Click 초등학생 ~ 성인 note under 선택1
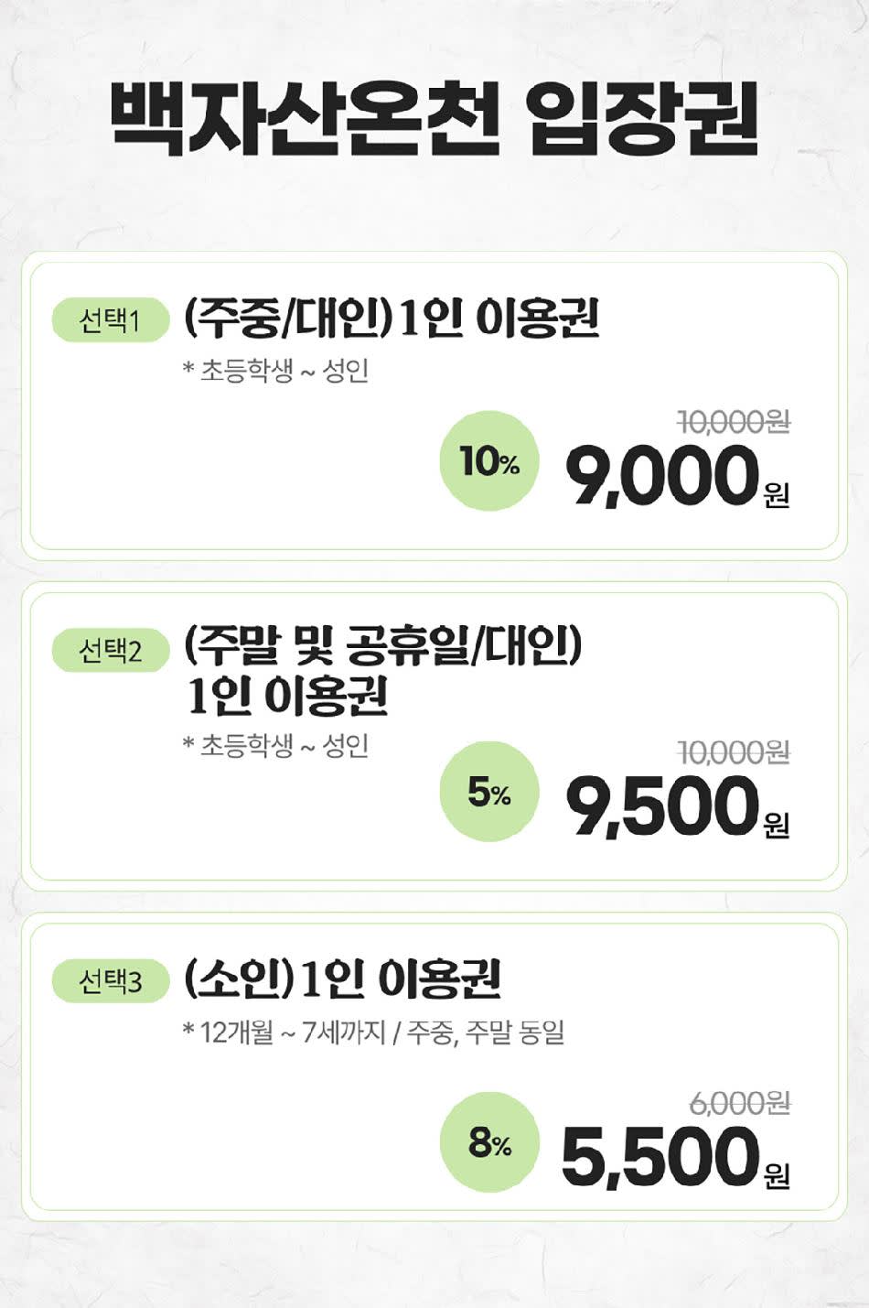The height and width of the screenshot is (1308, 869). click(276, 371)
